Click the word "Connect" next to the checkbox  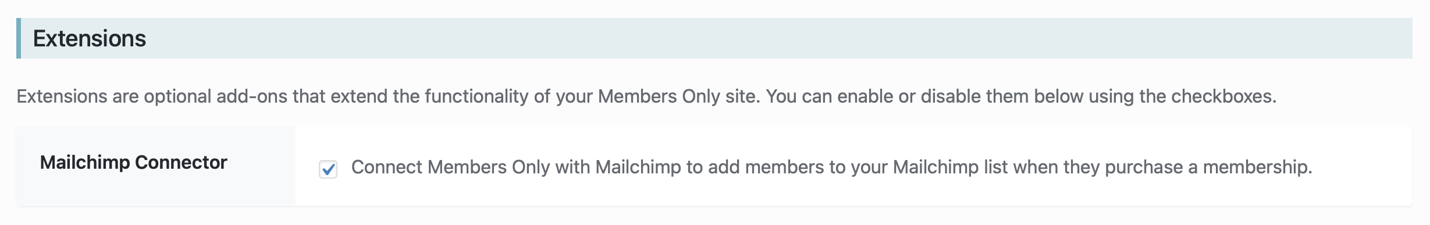point(387,167)
